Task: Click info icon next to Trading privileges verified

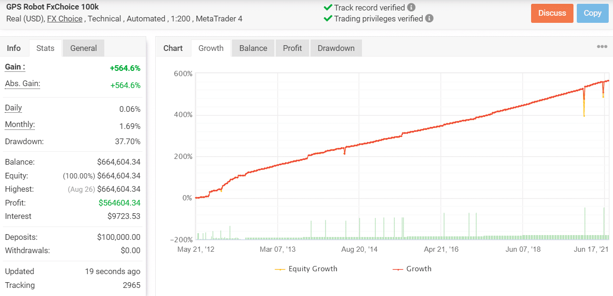Action: pyautogui.click(x=429, y=19)
